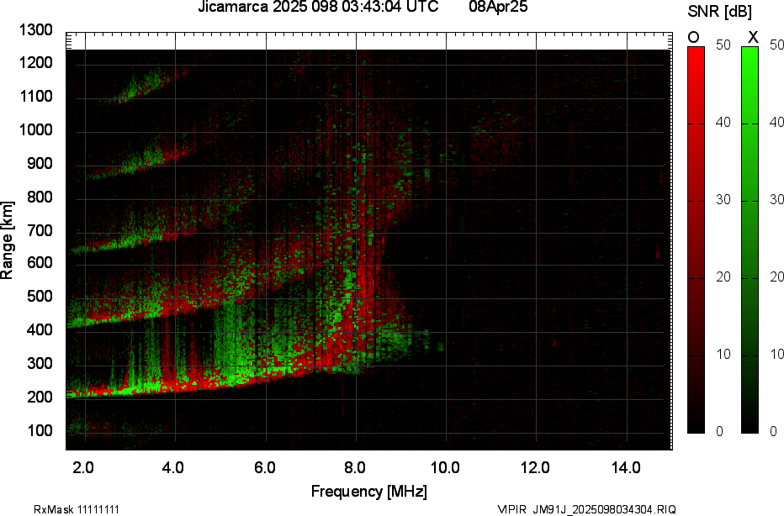
Task: Click the 300 range tick label
Action: click(x=40, y=363)
